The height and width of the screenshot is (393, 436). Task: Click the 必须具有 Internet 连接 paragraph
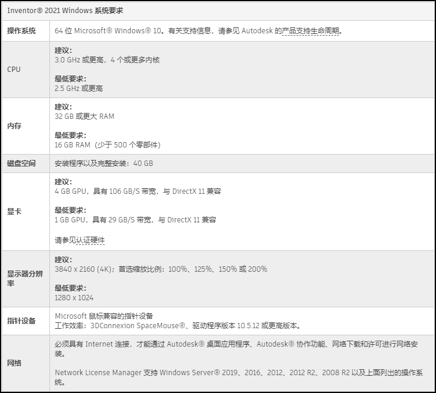[236, 349]
